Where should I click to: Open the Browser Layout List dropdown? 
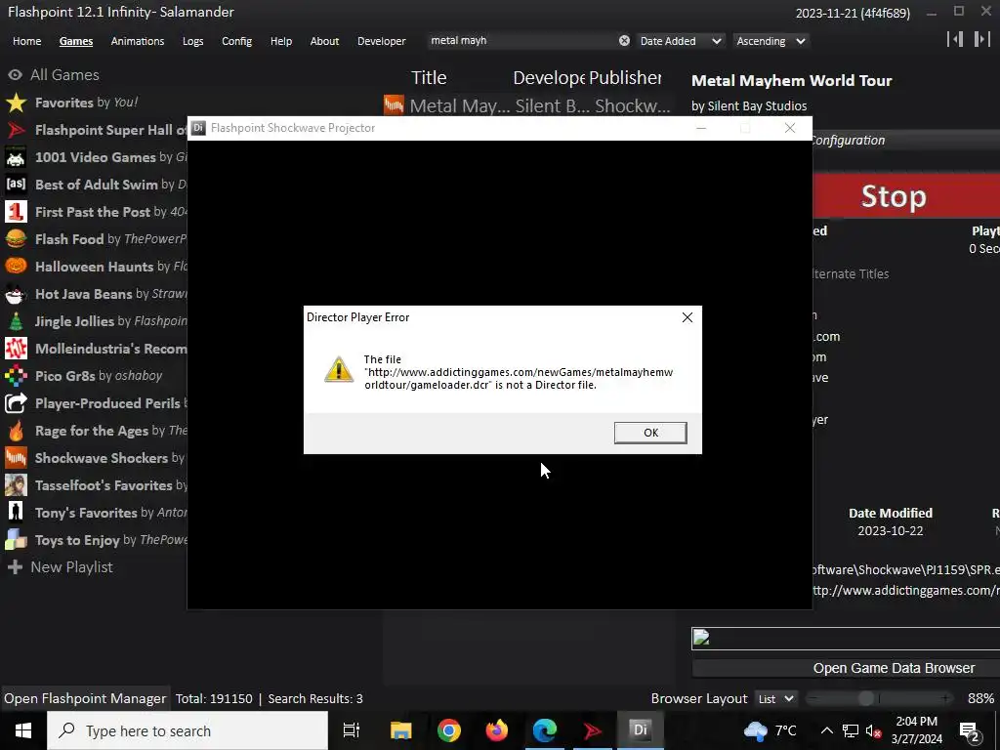pyautogui.click(x=775, y=699)
